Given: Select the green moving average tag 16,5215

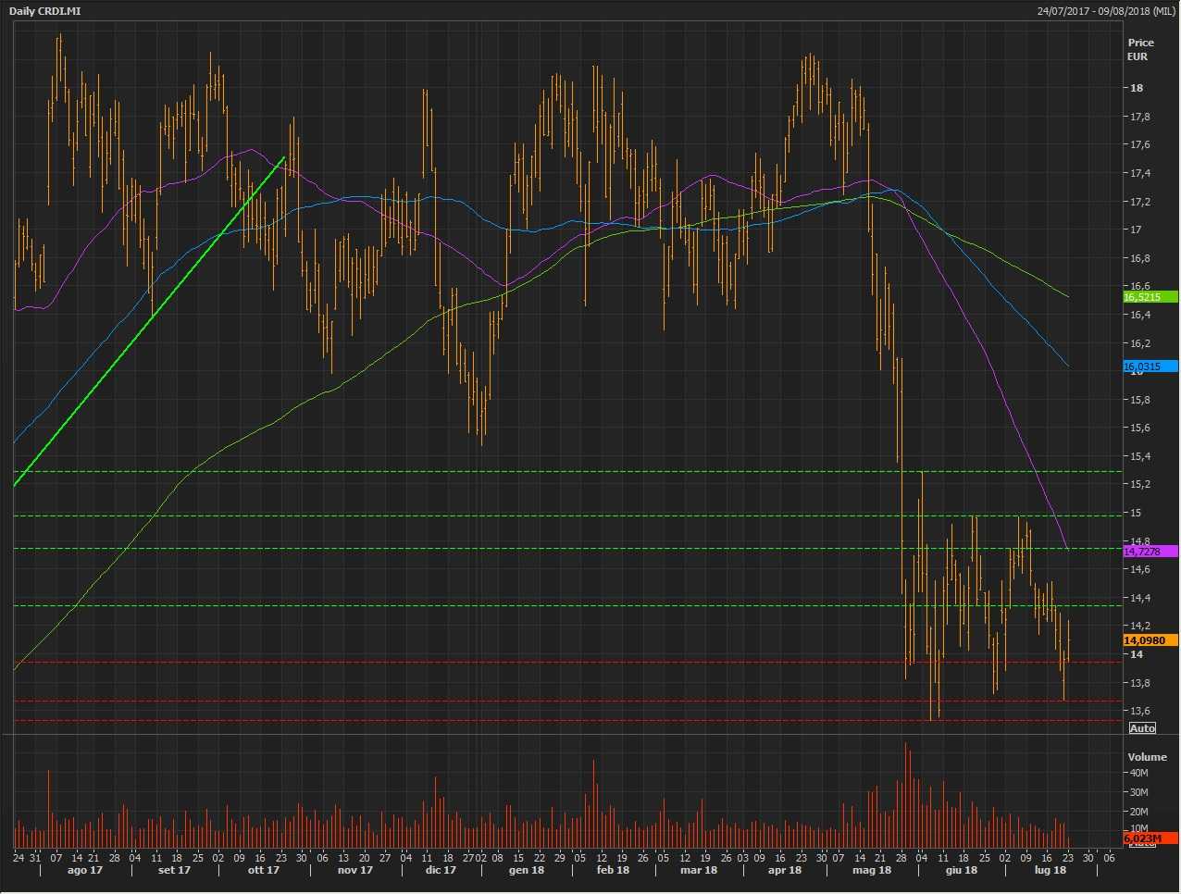Looking at the screenshot, I should (x=1150, y=297).
